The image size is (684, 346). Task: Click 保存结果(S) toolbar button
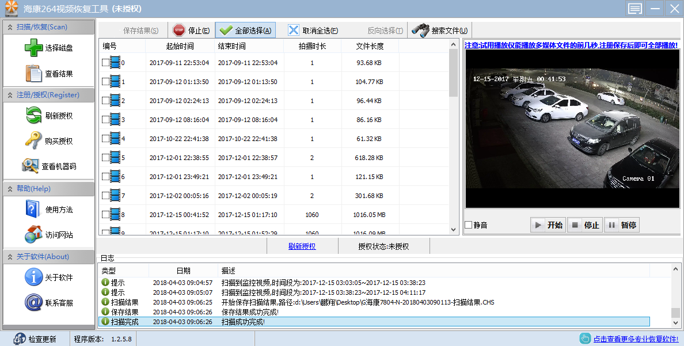pos(140,31)
